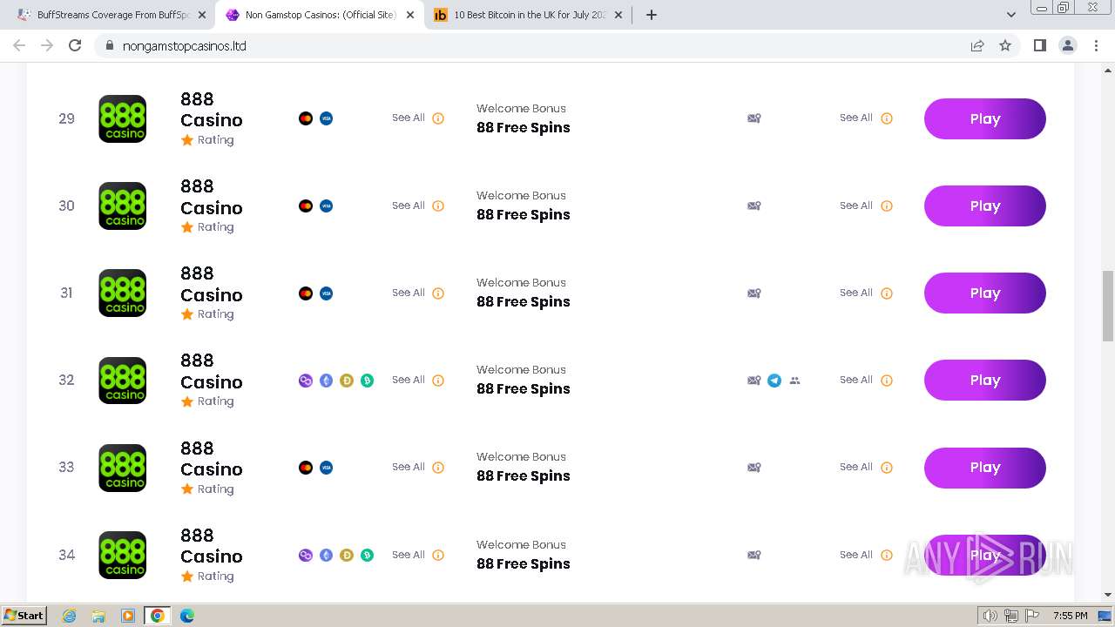
Task: Click the 888 Casino logo in row 29
Action: click(122, 118)
